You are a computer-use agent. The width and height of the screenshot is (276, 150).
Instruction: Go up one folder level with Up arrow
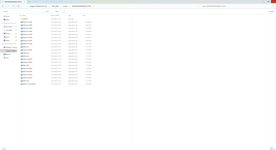13,6
